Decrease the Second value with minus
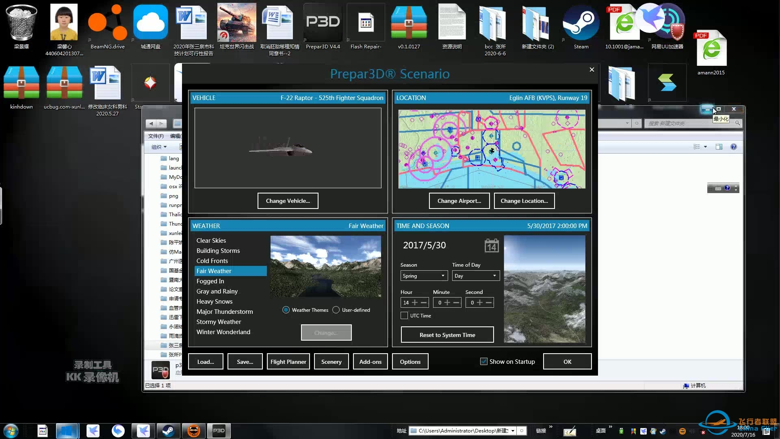Viewport: 780px width, 439px height. pos(489,302)
